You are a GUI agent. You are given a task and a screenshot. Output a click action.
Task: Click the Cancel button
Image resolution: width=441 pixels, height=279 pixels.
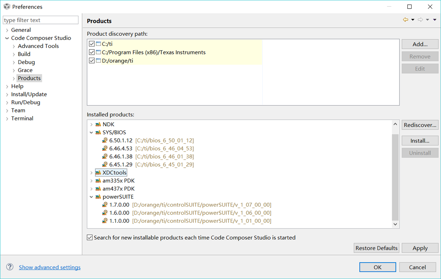click(417, 267)
